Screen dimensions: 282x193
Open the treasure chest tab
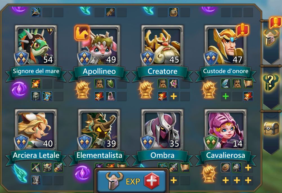tap(271, 128)
